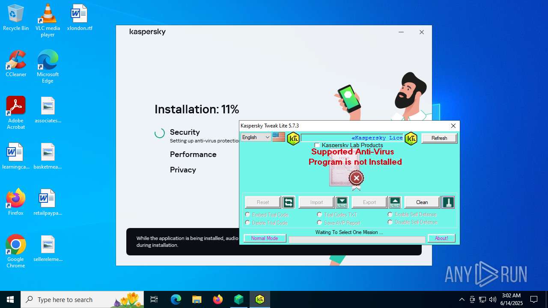Open File Explorer from the taskbar

point(197,299)
